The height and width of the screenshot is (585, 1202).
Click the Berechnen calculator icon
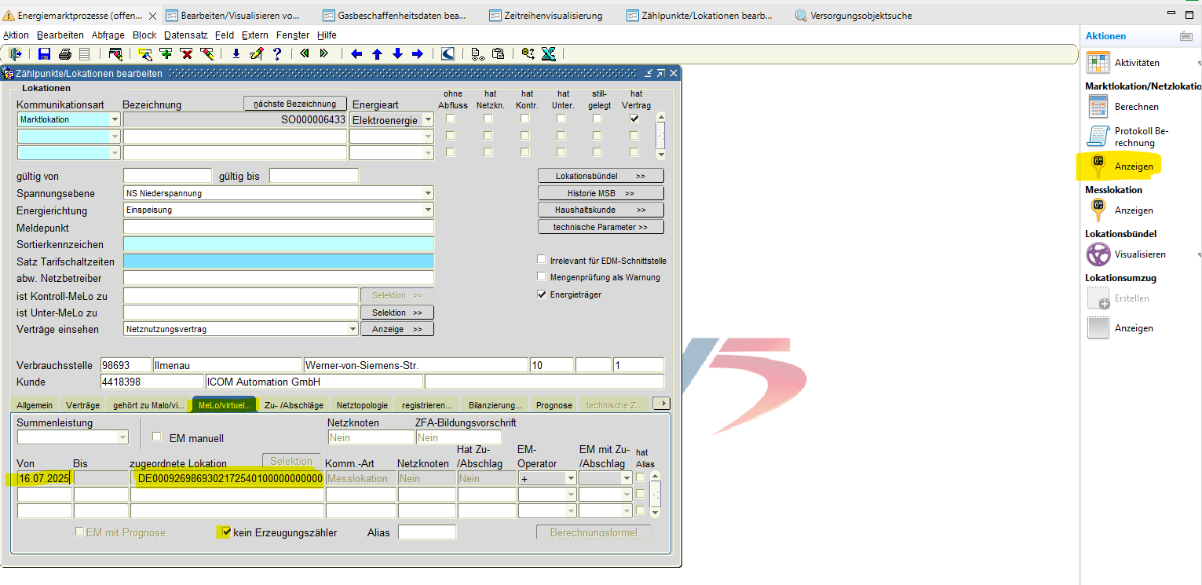pos(1098,107)
